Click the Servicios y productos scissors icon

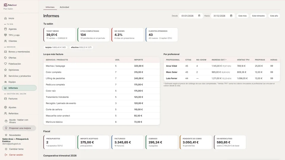pos(5,76)
